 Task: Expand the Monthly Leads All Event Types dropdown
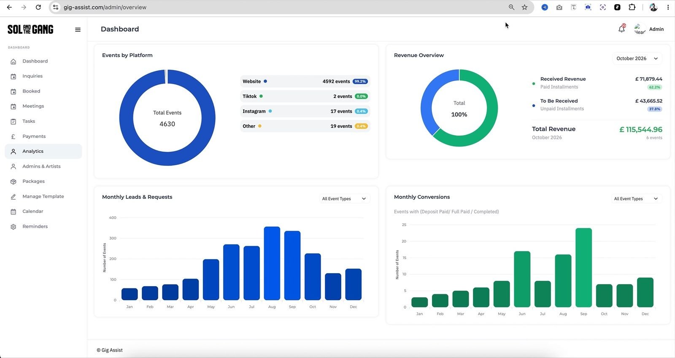click(344, 199)
